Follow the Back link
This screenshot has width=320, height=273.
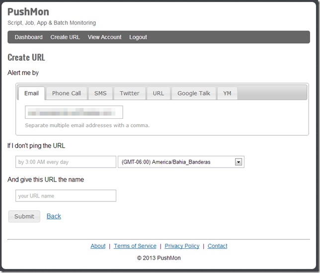click(x=54, y=216)
